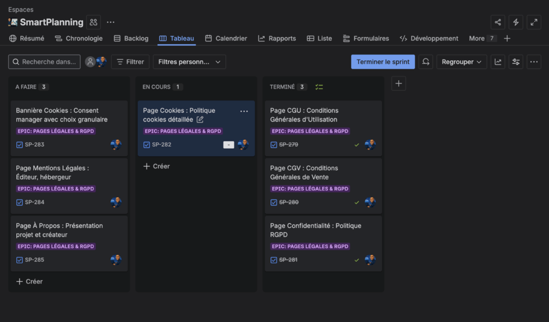Viewport: 549px width, 322px height.
Task: Click the Terminer le sprint button
Action: pyautogui.click(x=383, y=62)
